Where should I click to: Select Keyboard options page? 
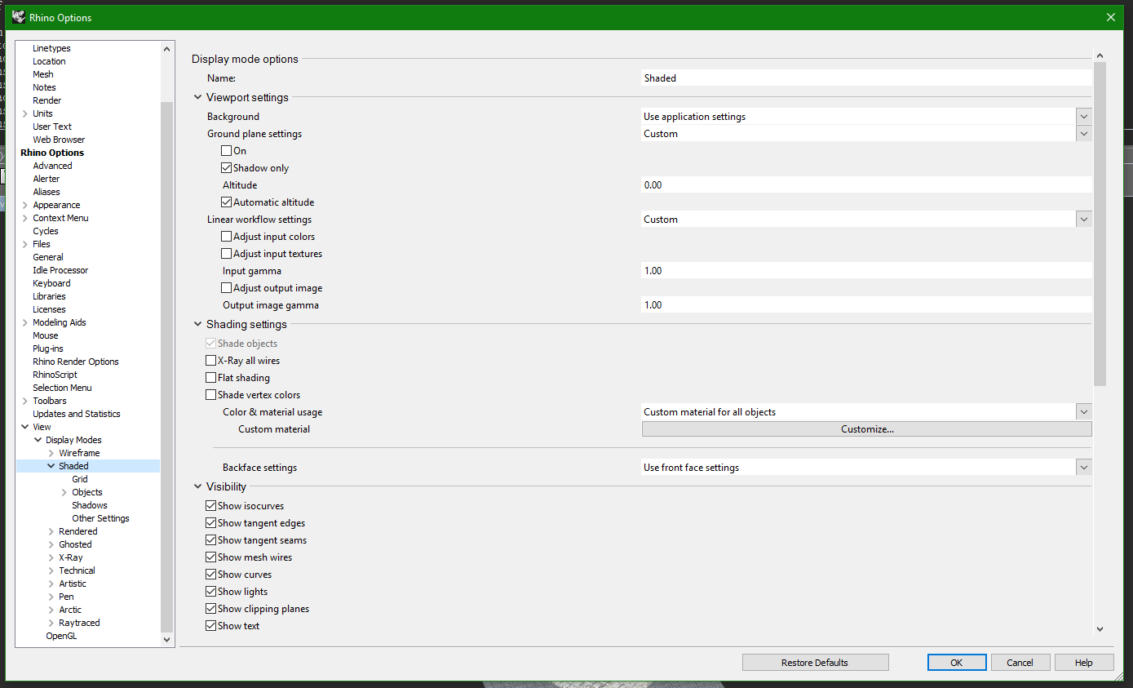tap(51, 283)
